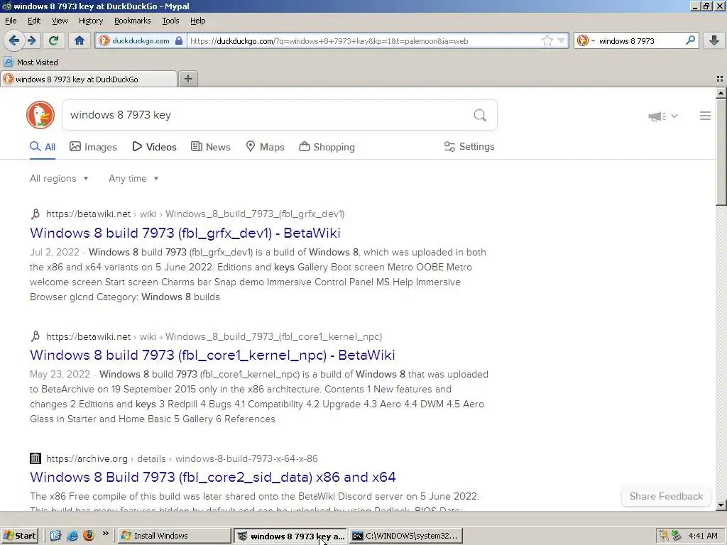Click the duckduckgo.com site identity label

tap(141, 40)
